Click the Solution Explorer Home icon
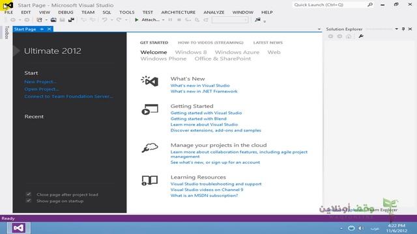 click(x=349, y=36)
